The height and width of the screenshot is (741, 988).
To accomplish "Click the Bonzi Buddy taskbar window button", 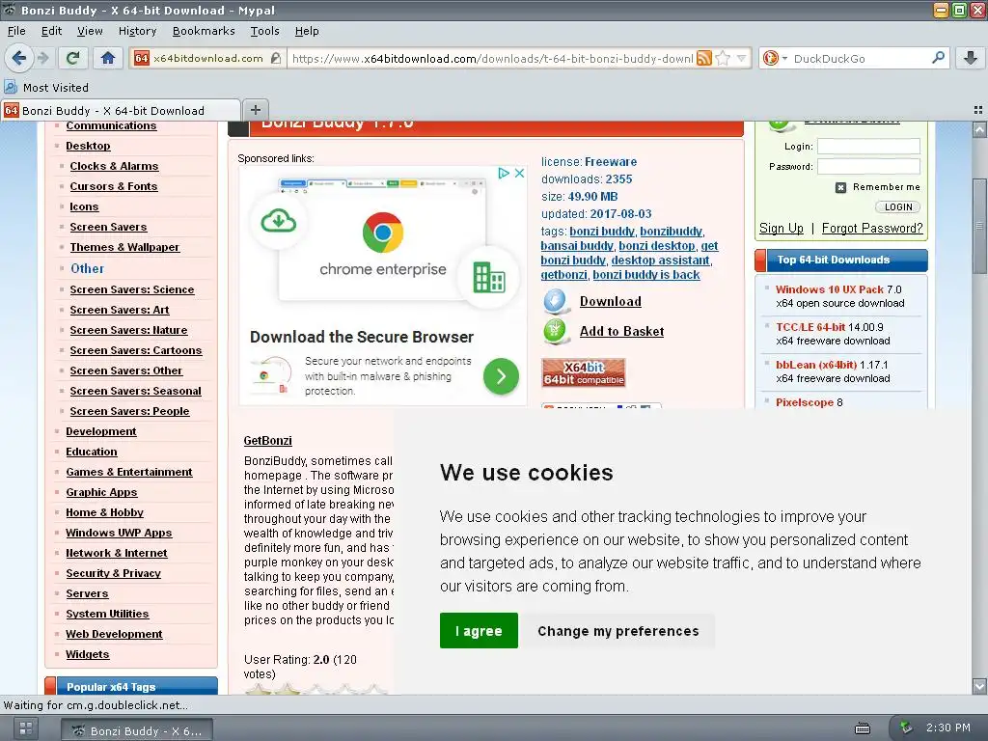I will [x=137, y=731].
